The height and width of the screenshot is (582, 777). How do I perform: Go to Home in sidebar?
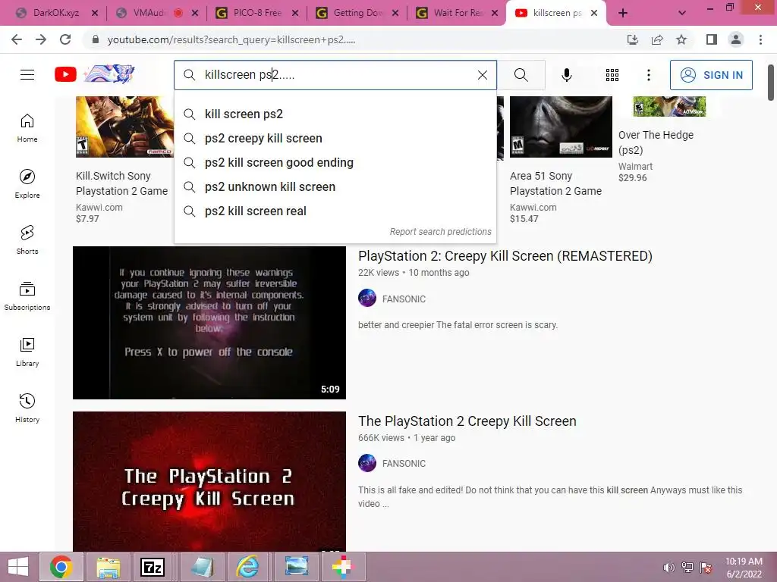tap(27, 127)
